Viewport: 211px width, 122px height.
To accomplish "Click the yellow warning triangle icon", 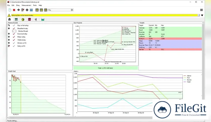I will (9, 15).
